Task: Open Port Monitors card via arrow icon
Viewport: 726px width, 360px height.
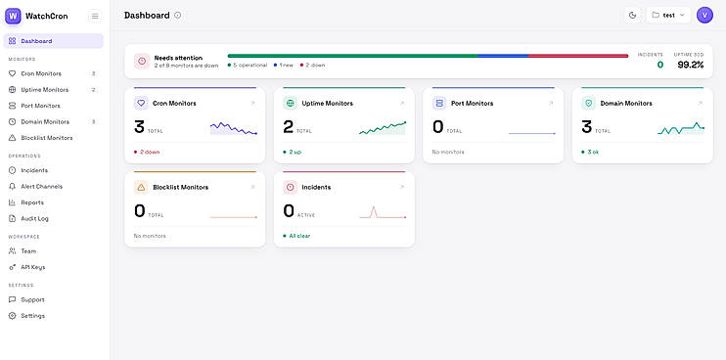Action: (551, 103)
